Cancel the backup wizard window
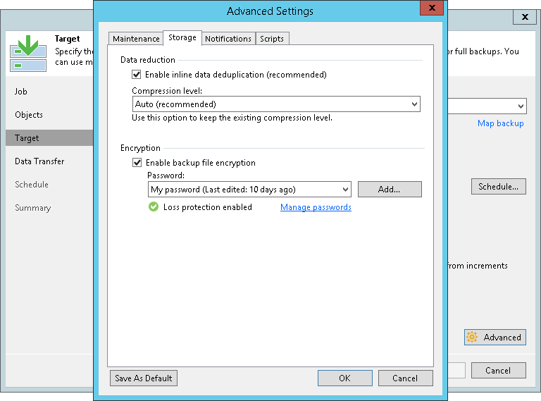The height and width of the screenshot is (401, 541). tap(499, 370)
